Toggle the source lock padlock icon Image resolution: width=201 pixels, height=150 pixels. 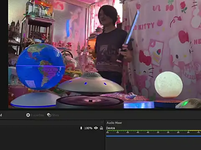click(101, 128)
